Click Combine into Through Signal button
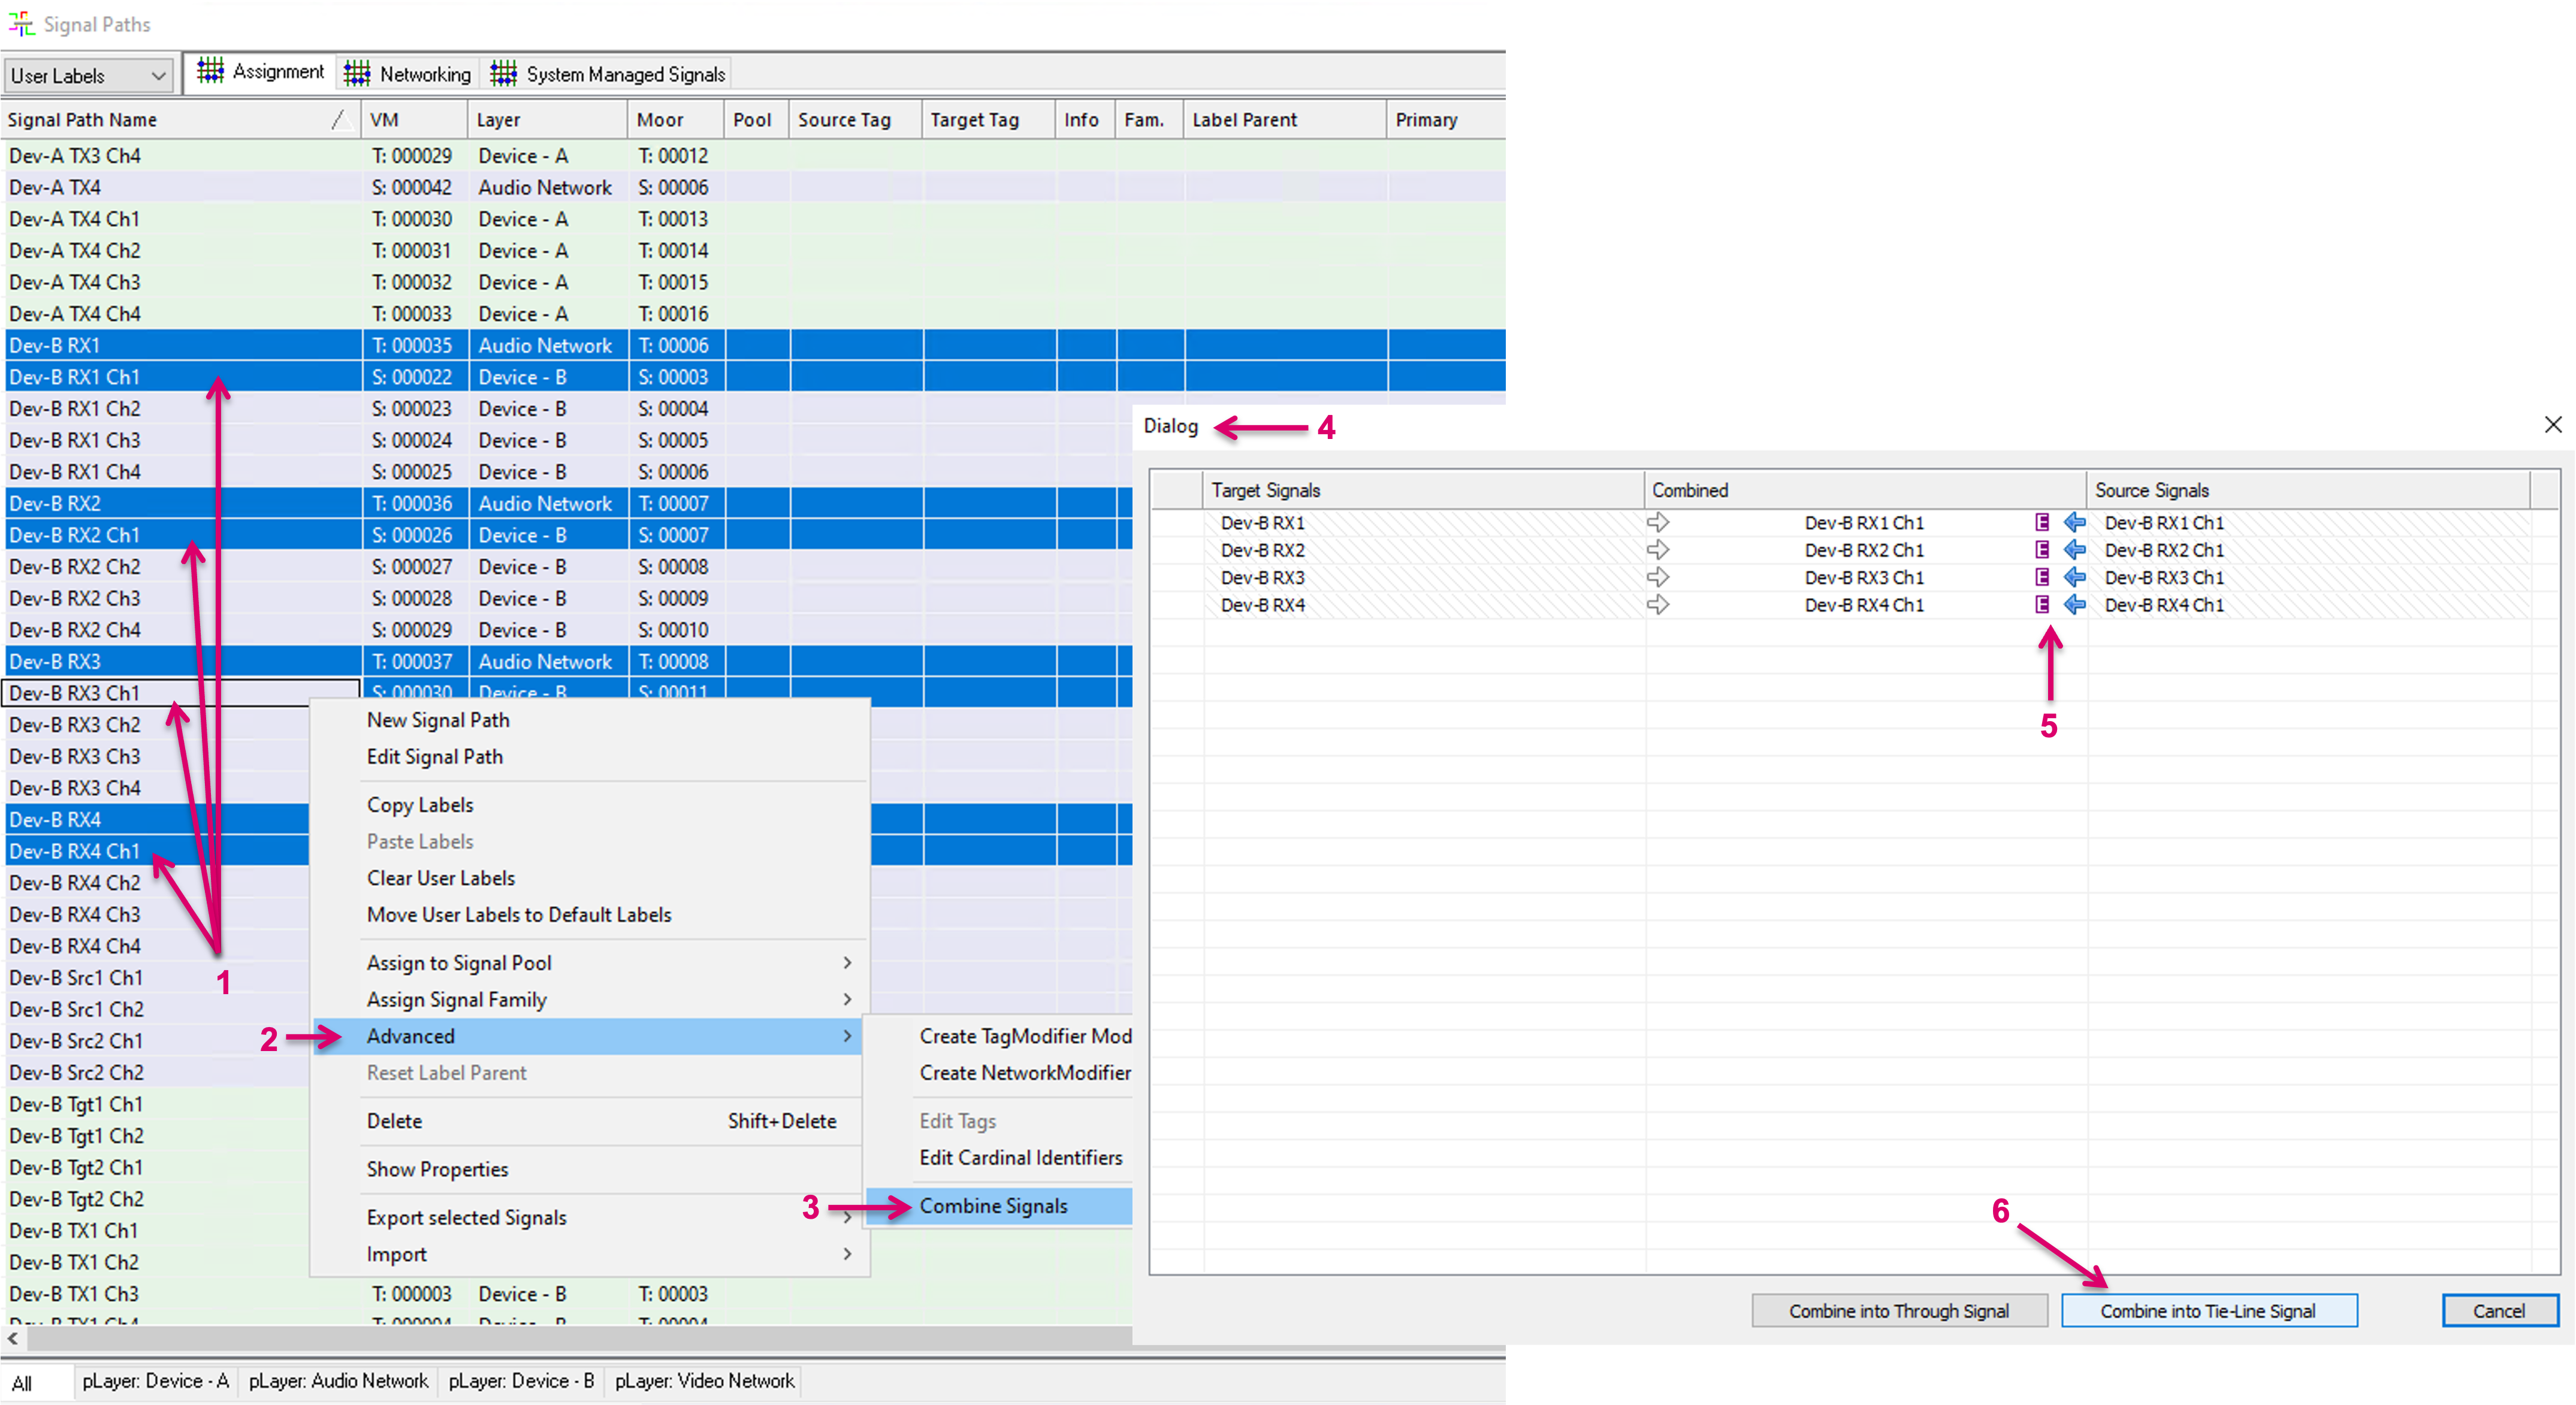 pyautogui.click(x=1898, y=1311)
